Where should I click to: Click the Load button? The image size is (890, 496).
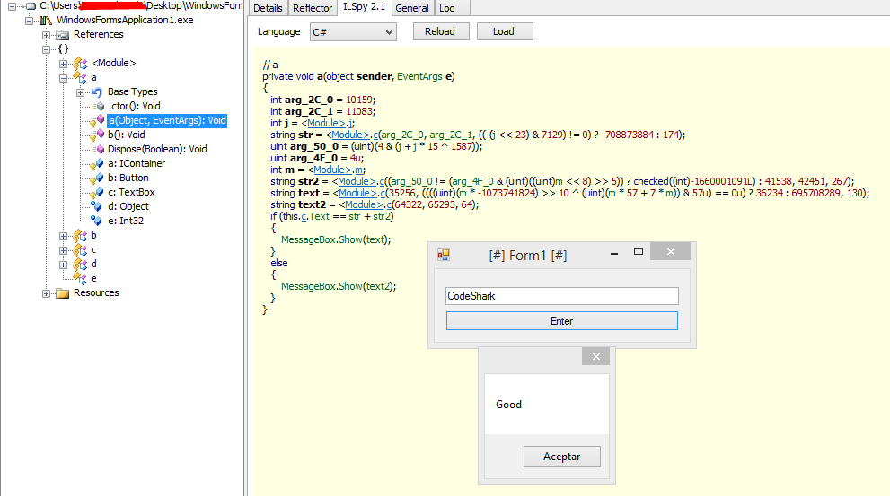click(x=504, y=31)
